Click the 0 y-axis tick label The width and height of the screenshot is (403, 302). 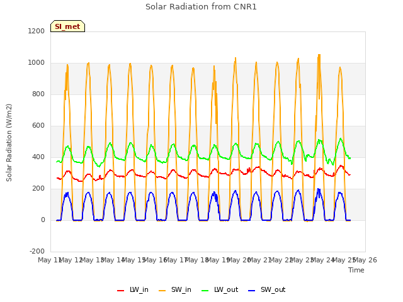coord(43,220)
